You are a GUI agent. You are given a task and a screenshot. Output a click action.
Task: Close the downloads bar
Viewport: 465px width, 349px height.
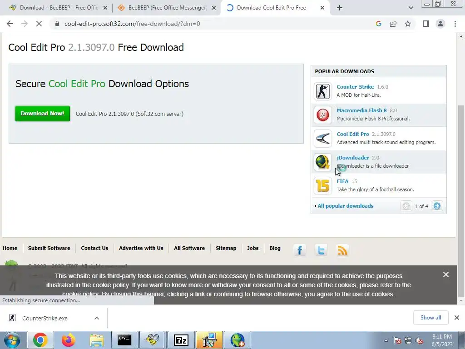click(457, 318)
